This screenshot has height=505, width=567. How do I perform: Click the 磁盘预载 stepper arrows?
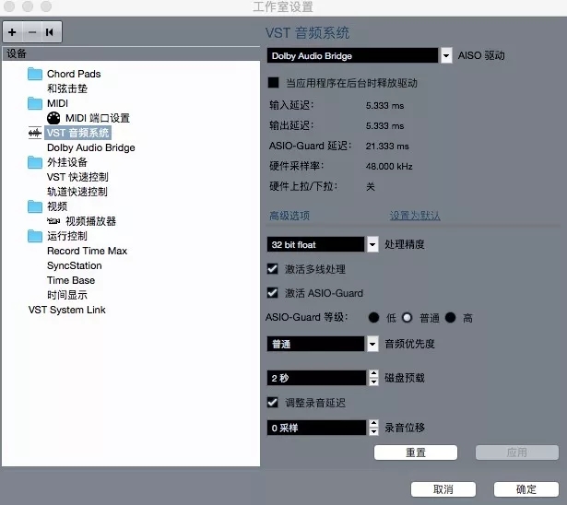pyautogui.click(x=373, y=378)
